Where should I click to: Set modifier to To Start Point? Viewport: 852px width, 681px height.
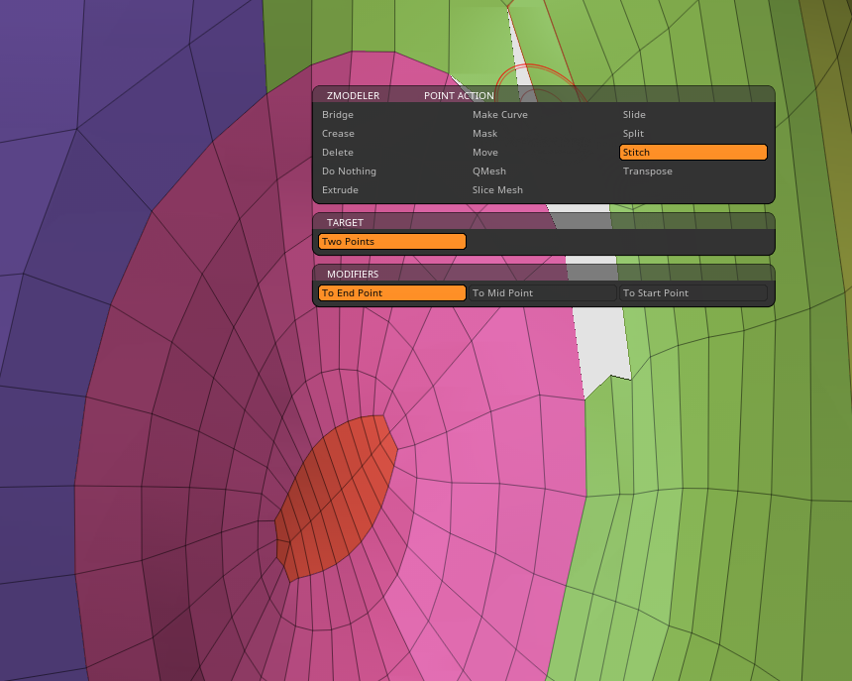[692, 293]
